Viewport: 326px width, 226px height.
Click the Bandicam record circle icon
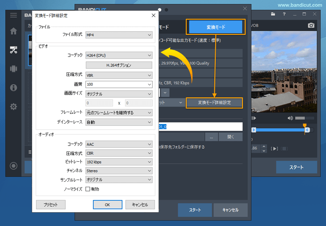(x=13, y=166)
